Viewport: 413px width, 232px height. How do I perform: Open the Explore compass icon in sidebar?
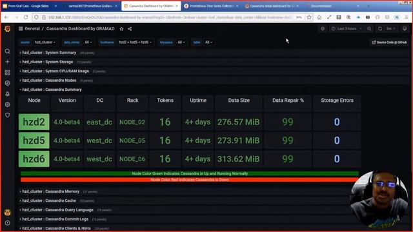click(7, 83)
